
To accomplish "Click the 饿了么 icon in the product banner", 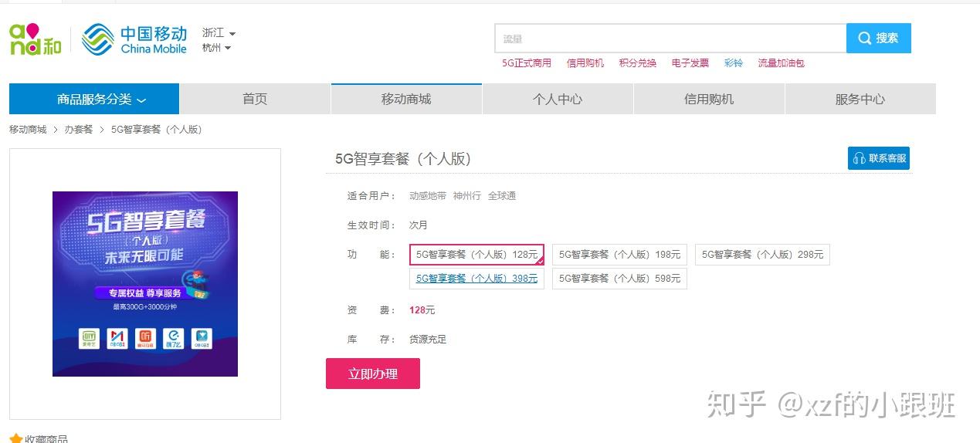I will click(x=173, y=337).
